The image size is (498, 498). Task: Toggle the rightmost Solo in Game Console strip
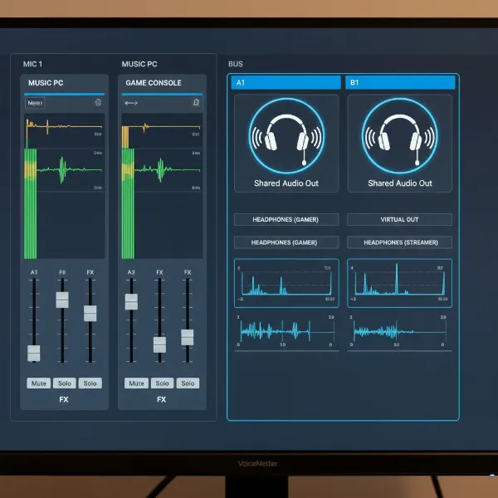[188, 383]
